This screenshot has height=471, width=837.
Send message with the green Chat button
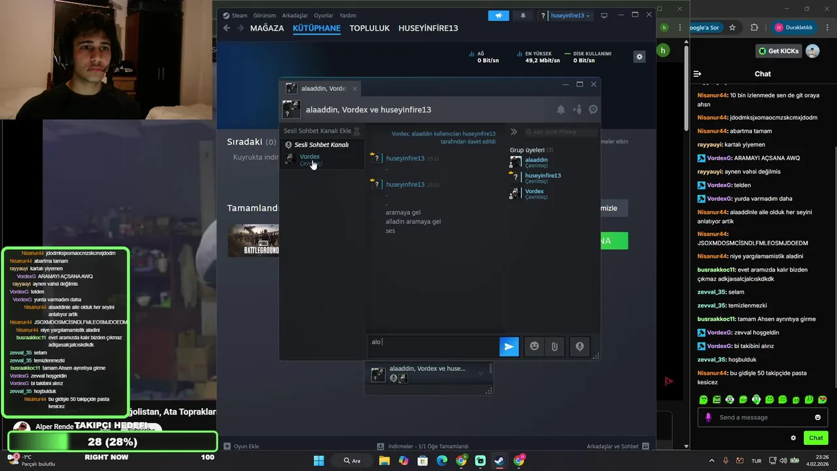[815, 438]
